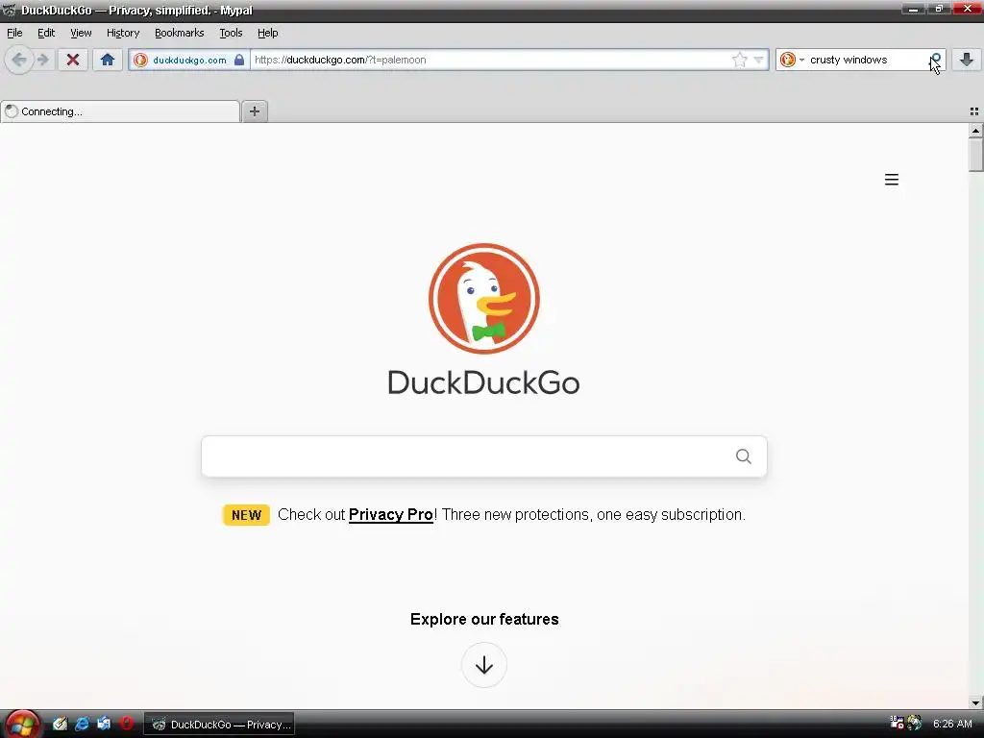984x738 pixels.
Task: Click the Explore our features heading
Action: point(484,620)
